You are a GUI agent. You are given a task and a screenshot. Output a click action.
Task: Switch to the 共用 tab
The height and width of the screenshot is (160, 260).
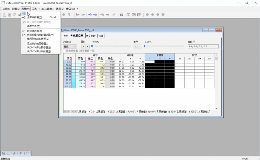click(66, 36)
